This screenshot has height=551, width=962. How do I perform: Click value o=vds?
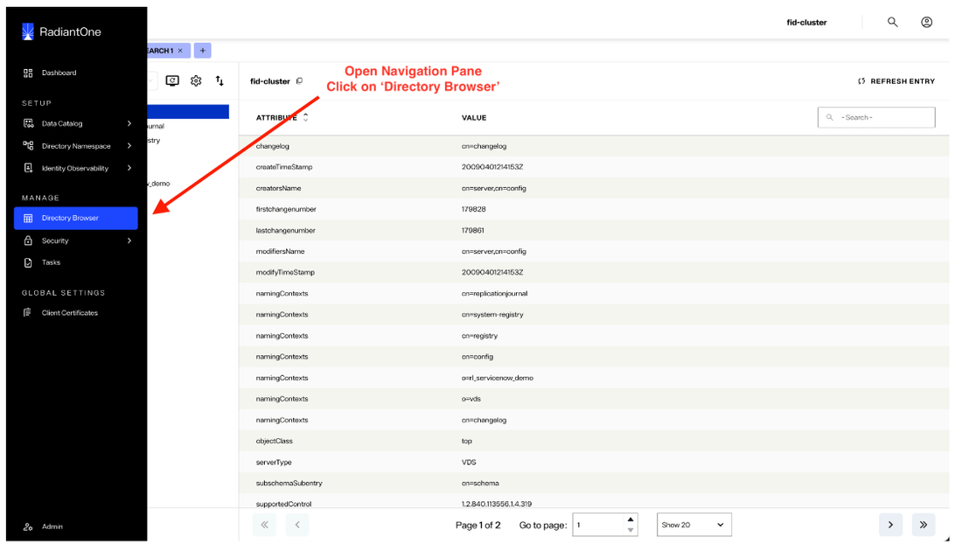[x=471, y=399]
